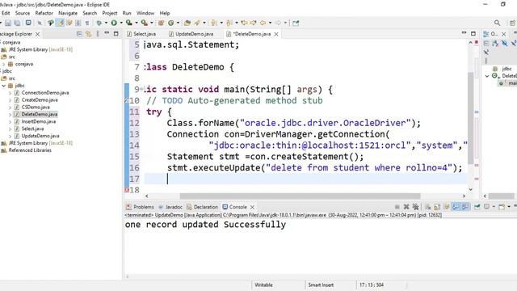Select CSDemo.java in Package Explorer
This screenshot has width=517, height=291.
click(36, 108)
